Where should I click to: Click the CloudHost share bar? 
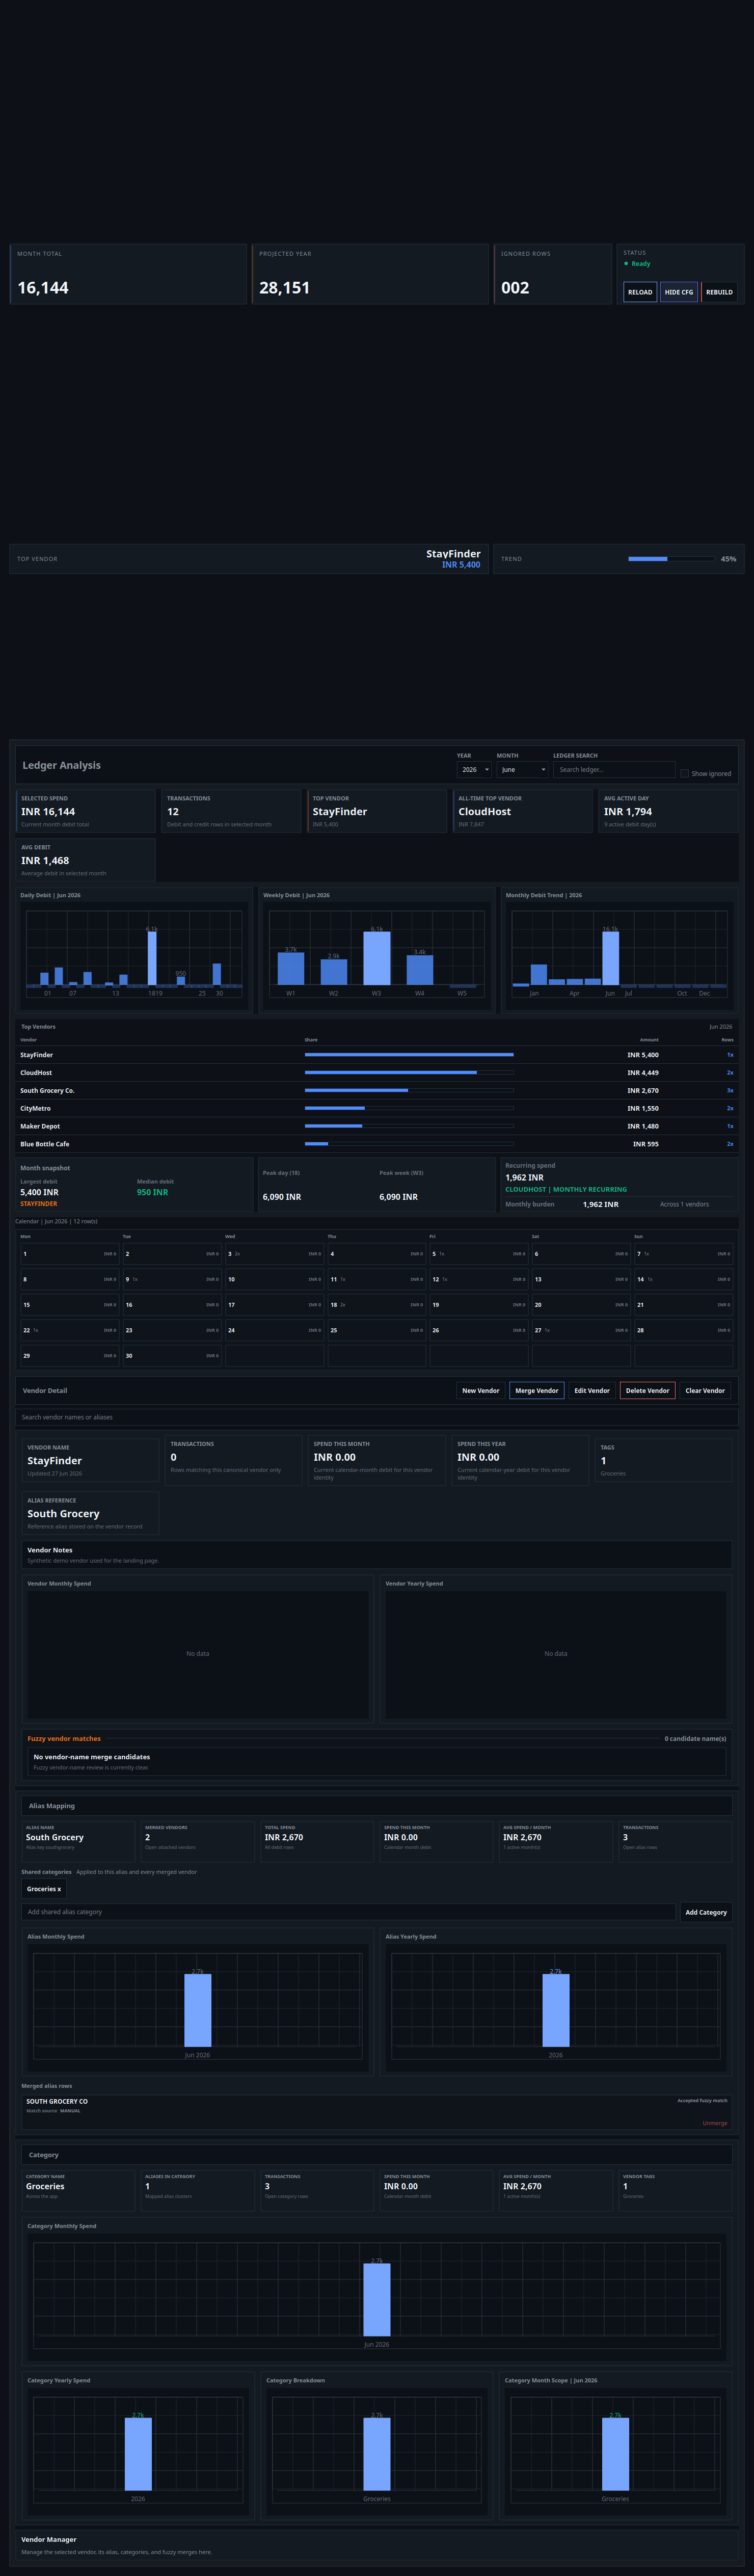[409, 1073]
